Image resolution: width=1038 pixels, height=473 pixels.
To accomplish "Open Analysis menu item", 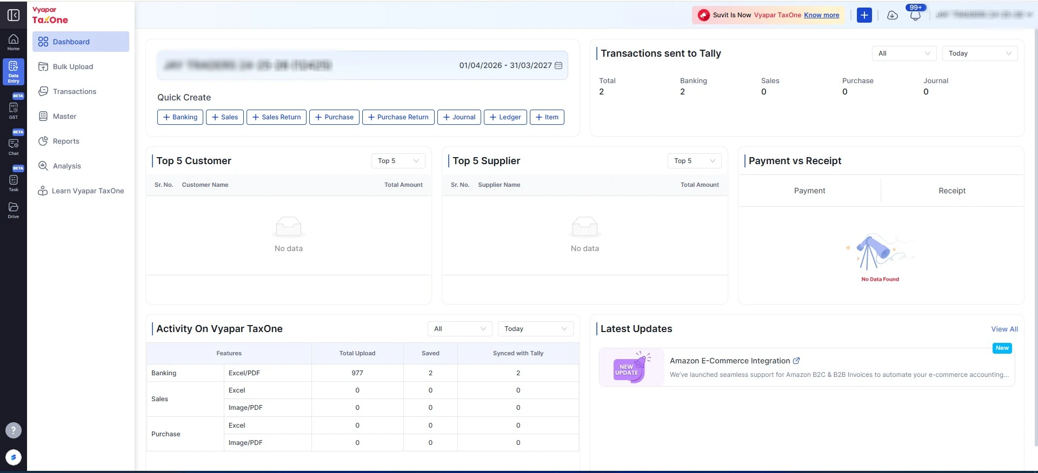I will click(81, 166).
